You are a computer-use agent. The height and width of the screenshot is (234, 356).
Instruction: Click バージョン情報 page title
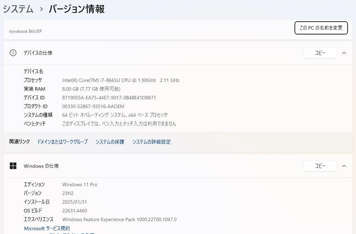coord(77,9)
